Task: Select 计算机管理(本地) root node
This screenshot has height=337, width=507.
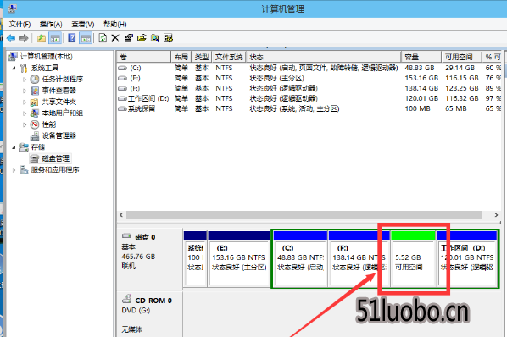Action: coord(47,57)
